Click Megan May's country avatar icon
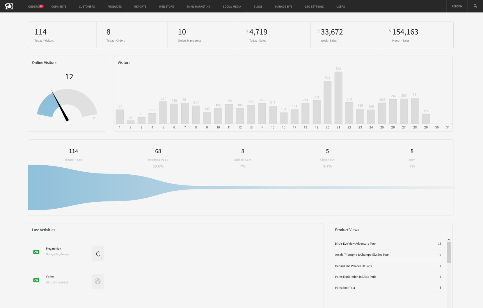The width and height of the screenshot is (483, 308). point(98,253)
